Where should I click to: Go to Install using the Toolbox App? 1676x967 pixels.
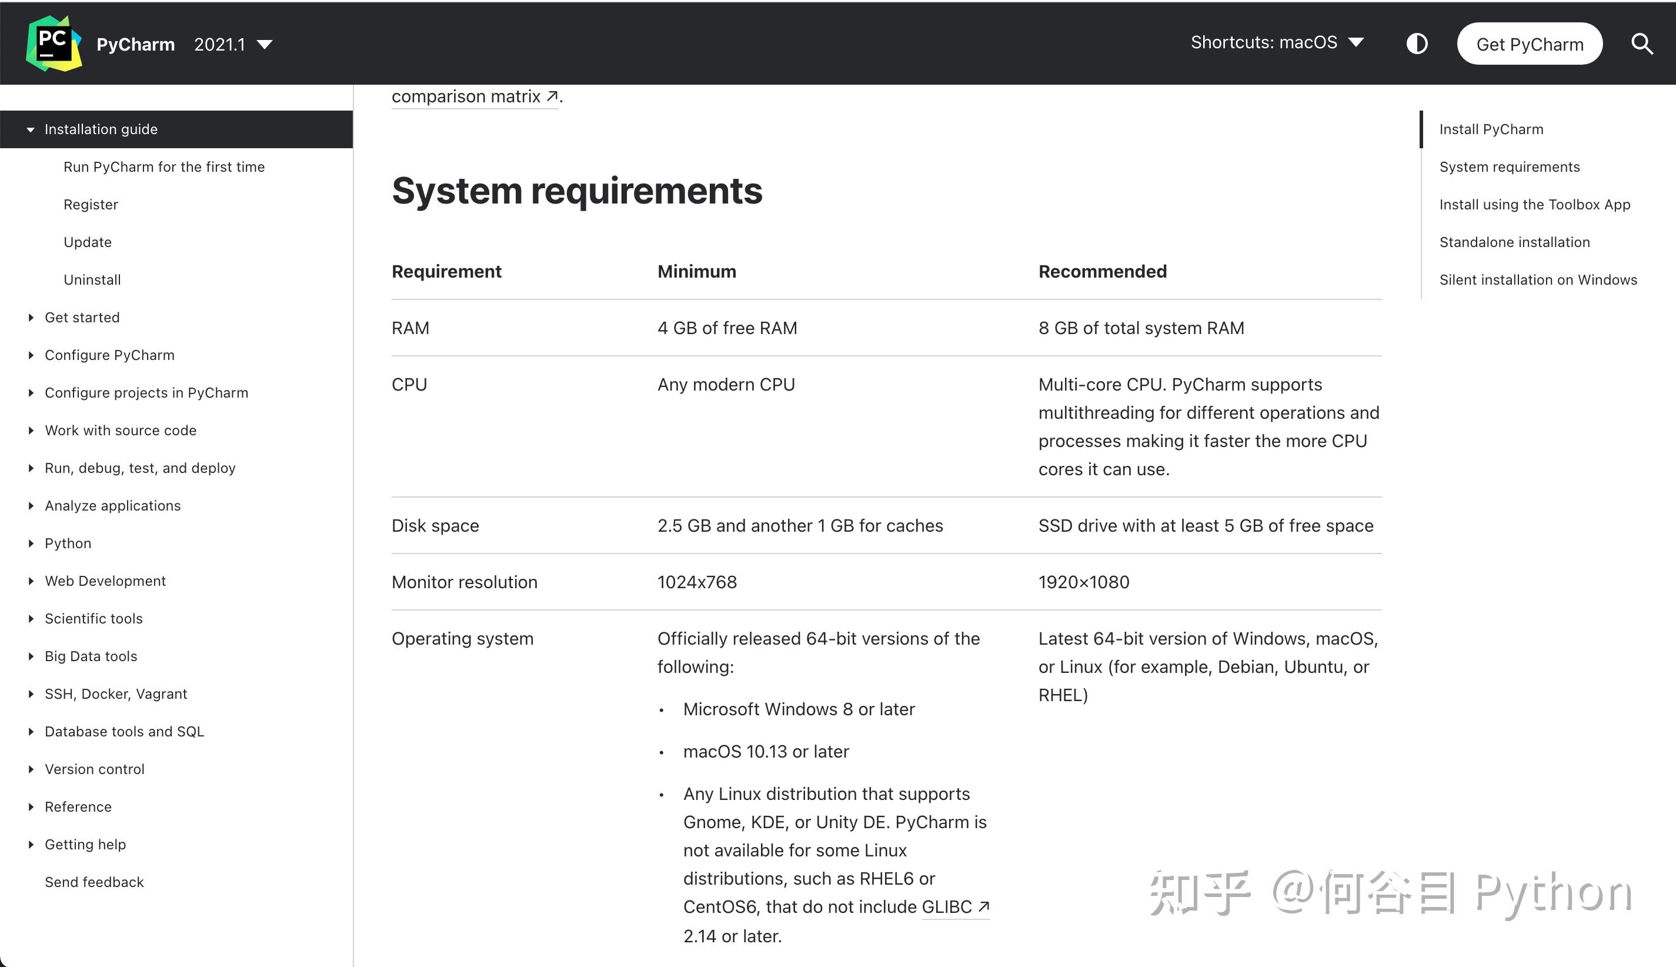coord(1534,205)
